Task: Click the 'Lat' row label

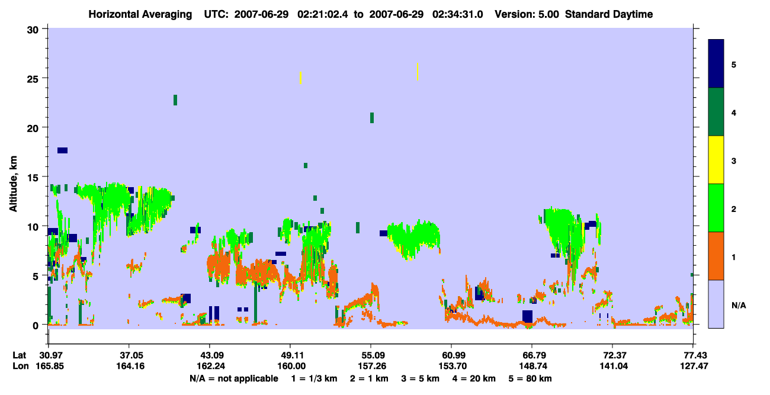Action: pyautogui.click(x=19, y=355)
